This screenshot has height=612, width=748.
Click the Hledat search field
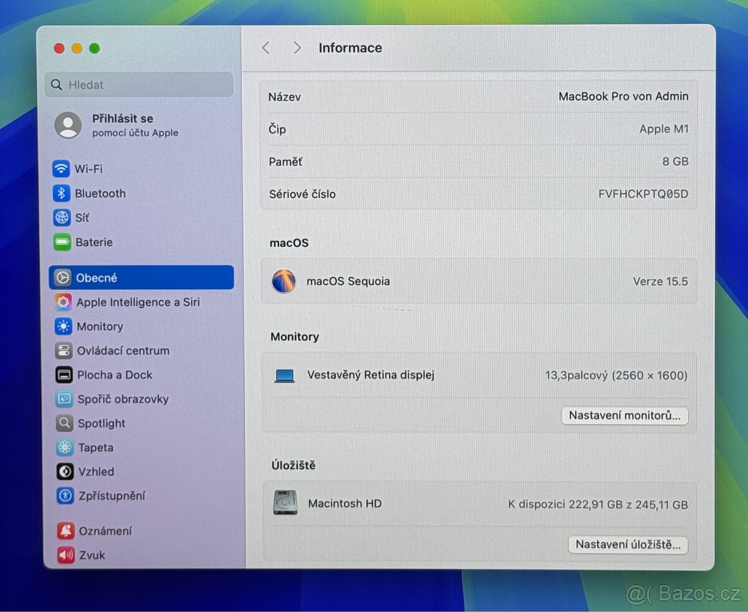(x=138, y=84)
